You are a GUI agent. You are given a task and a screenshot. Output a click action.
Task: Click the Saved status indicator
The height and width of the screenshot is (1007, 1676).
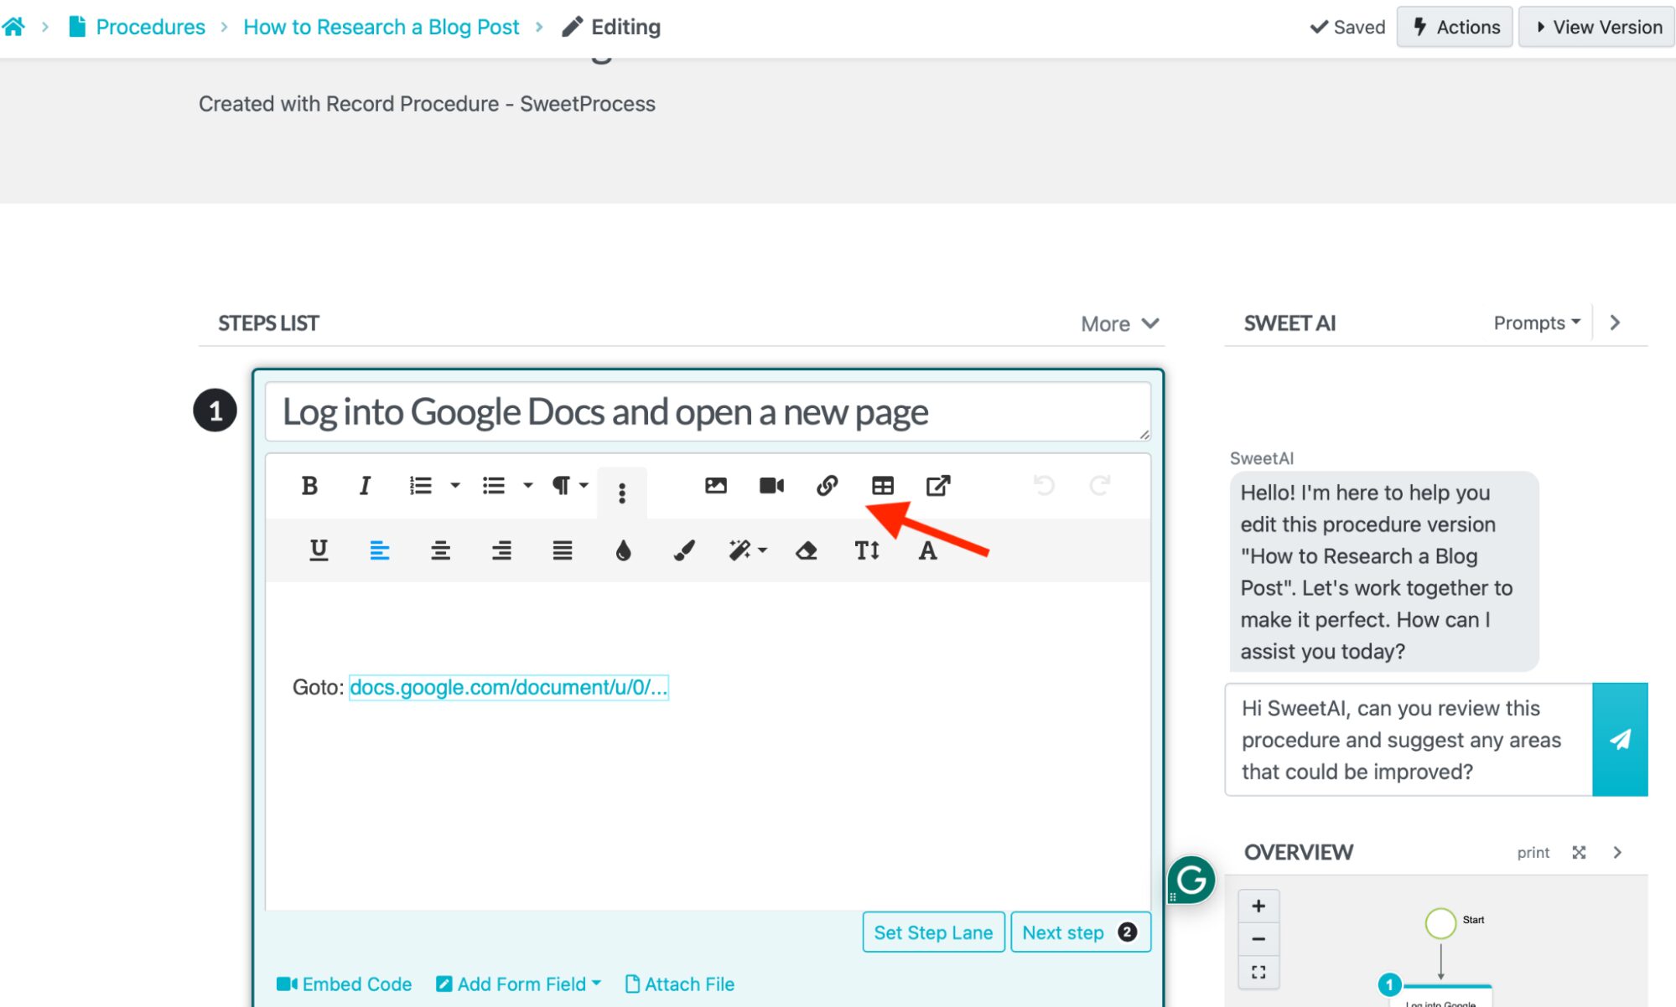pyautogui.click(x=1348, y=27)
